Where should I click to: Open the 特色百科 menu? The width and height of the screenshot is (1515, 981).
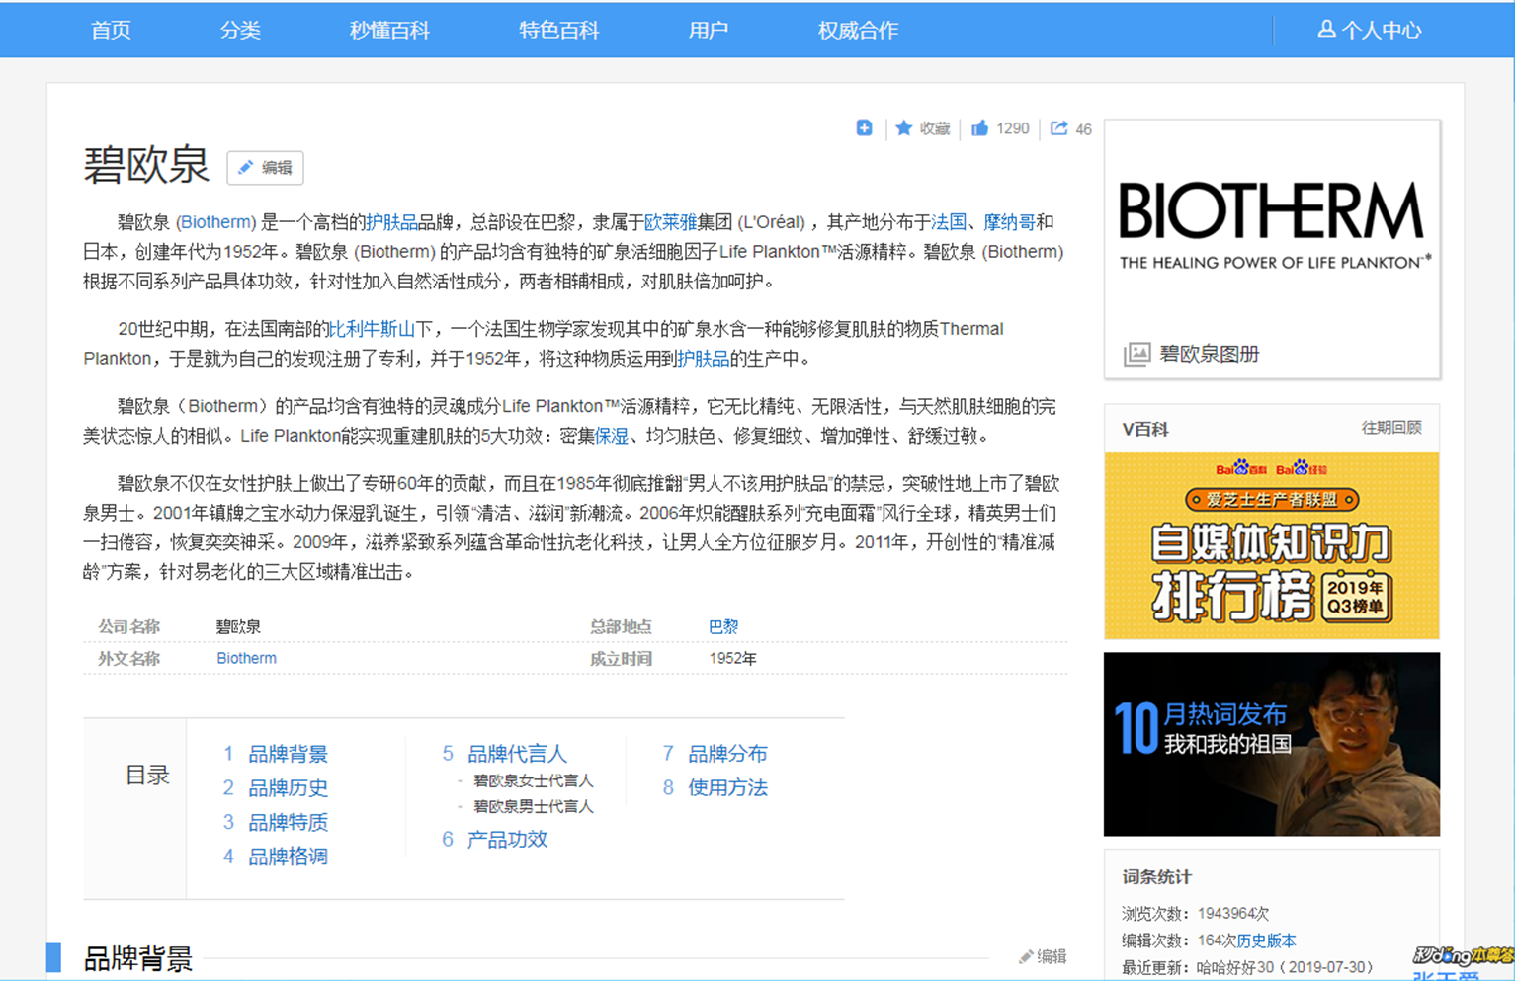559,30
